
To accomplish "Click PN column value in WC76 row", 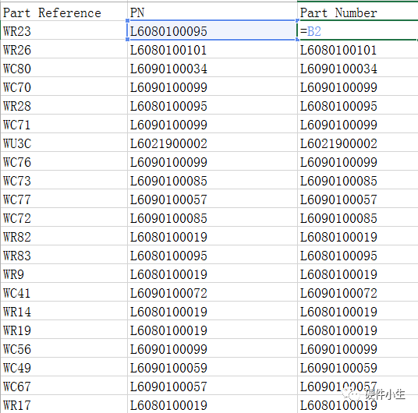I will click(212, 161).
